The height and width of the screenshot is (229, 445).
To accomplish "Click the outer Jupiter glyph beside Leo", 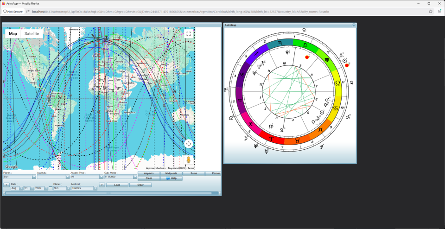I will [352, 83].
